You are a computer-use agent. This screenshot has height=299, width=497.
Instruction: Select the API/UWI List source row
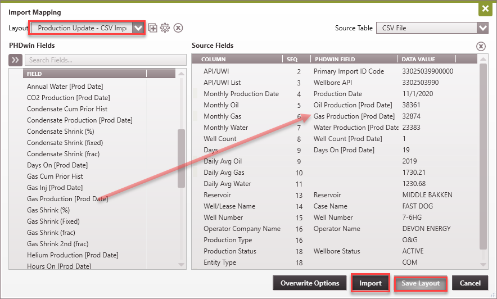[335, 83]
